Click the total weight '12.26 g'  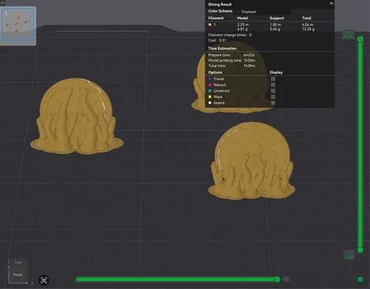(308, 29)
